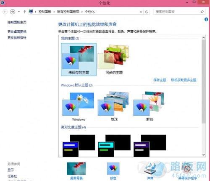Apply the 地球 theme
The image size is (210, 181).
(114, 106)
